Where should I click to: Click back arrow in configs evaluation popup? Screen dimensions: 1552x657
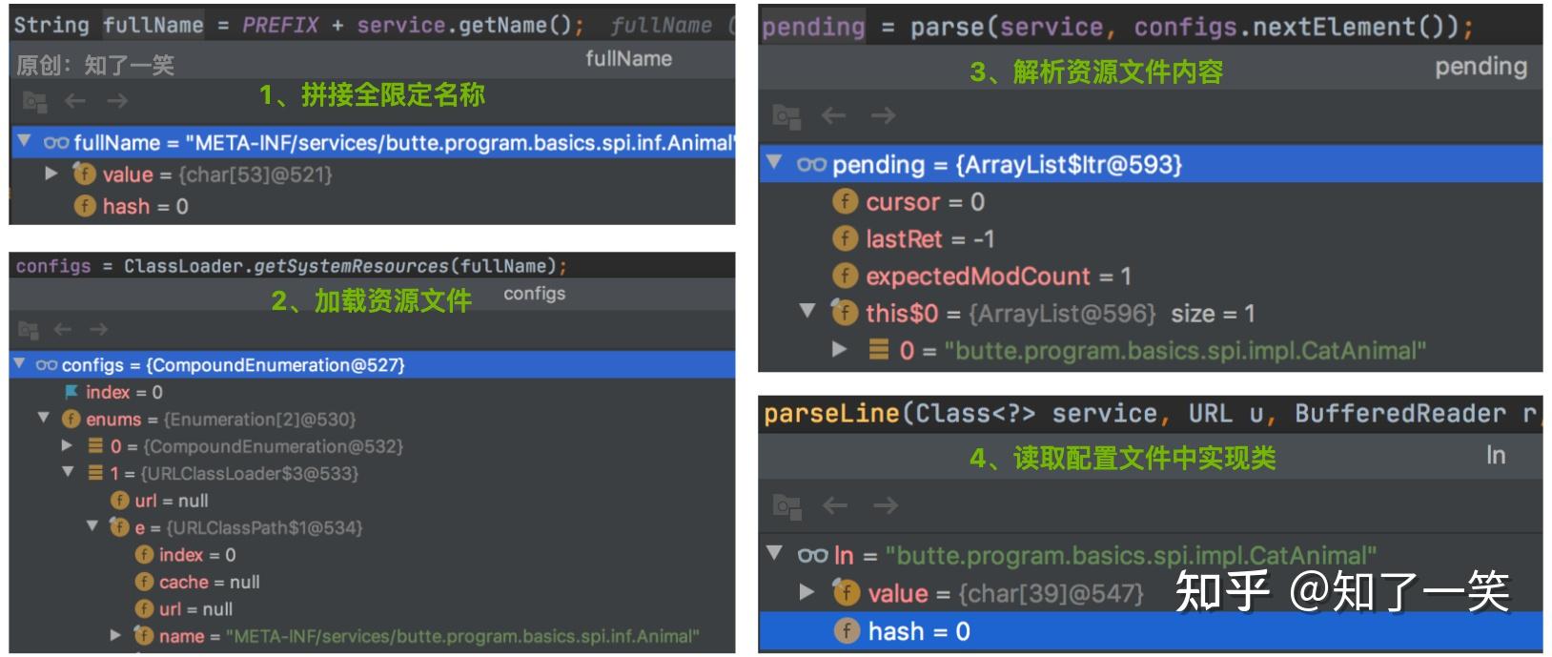coord(63,330)
